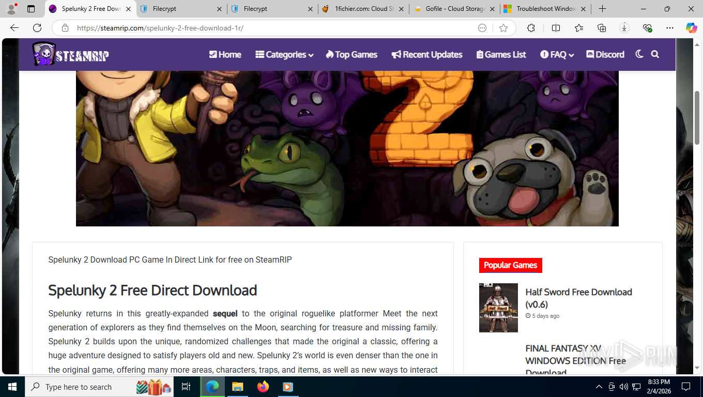Open the notification center icon
This screenshot has width=703, height=397.
(x=686, y=387)
